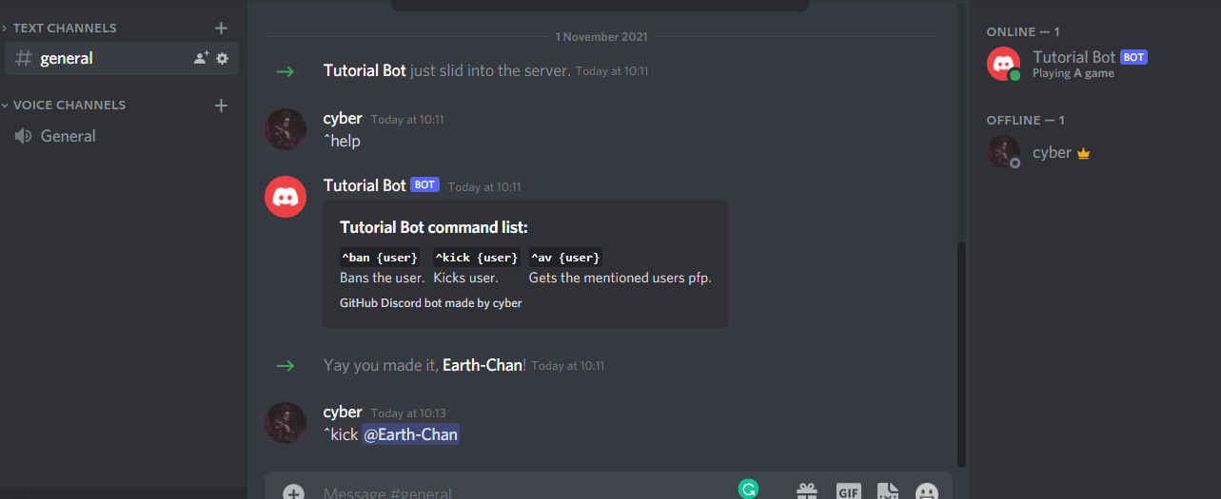
Task: Click the @Earth-Chan mention
Action: pyautogui.click(x=410, y=434)
